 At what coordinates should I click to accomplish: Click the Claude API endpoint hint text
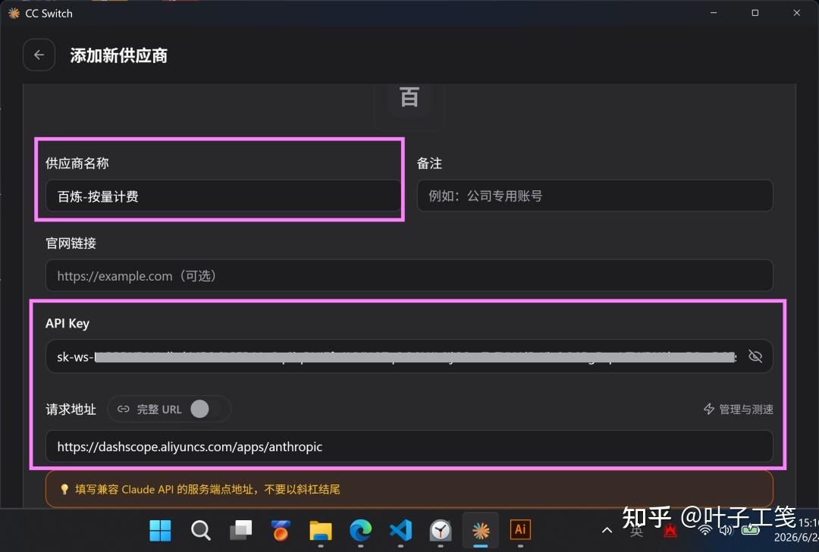click(207, 489)
